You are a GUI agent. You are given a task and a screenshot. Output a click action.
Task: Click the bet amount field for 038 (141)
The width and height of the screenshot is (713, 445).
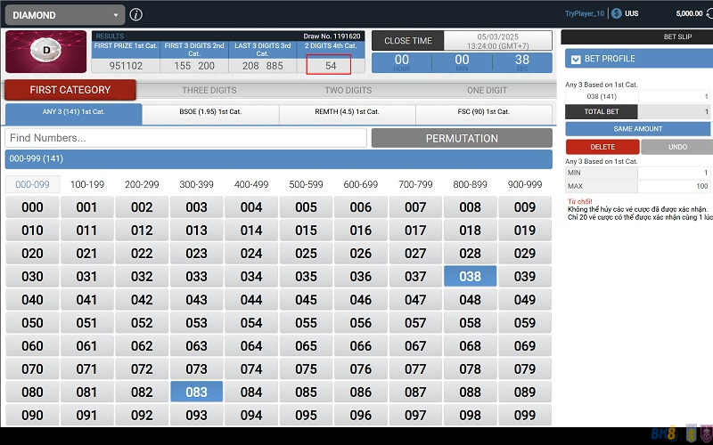point(675,96)
